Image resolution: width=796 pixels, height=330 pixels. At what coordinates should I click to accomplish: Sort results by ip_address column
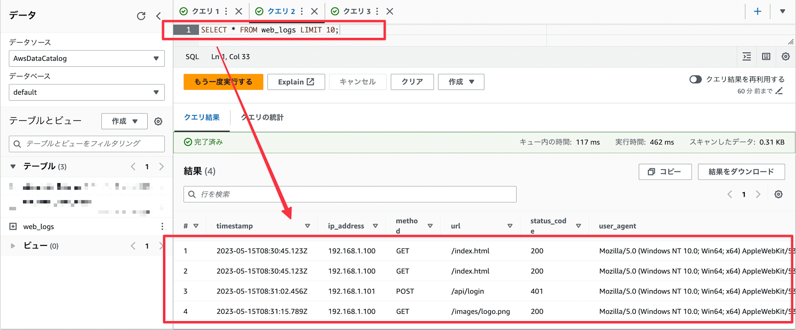click(x=375, y=226)
